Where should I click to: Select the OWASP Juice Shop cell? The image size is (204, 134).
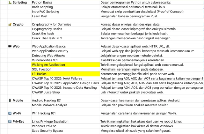coord(66,92)
